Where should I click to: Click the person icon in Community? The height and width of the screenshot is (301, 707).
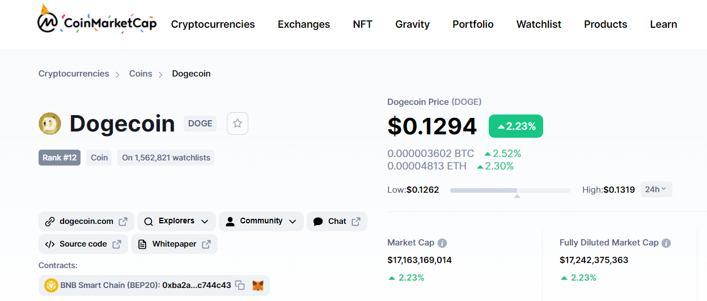230,222
